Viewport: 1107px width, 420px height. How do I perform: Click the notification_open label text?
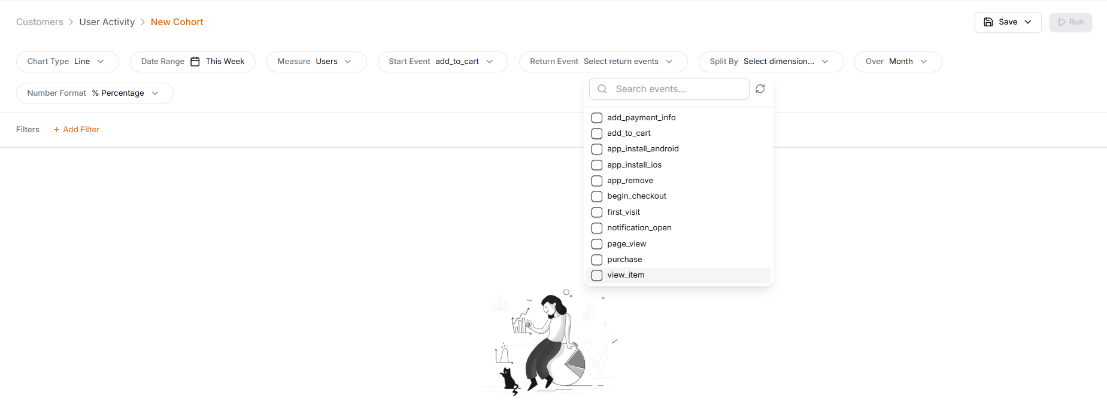coord(639,228)
